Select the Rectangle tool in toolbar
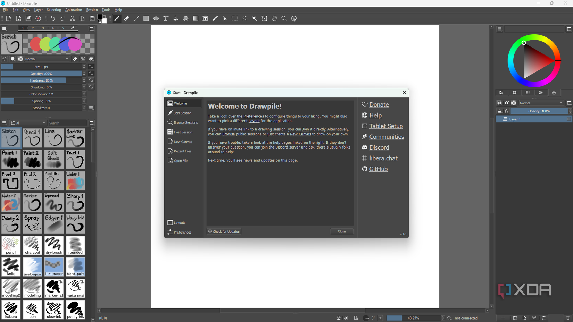The image size is (573, 322). (x=146, y=19)
